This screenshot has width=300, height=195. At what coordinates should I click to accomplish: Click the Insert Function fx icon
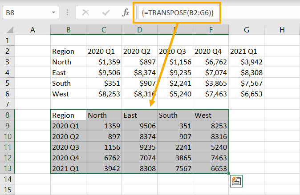pyautogui.click(x=126, y=12)
